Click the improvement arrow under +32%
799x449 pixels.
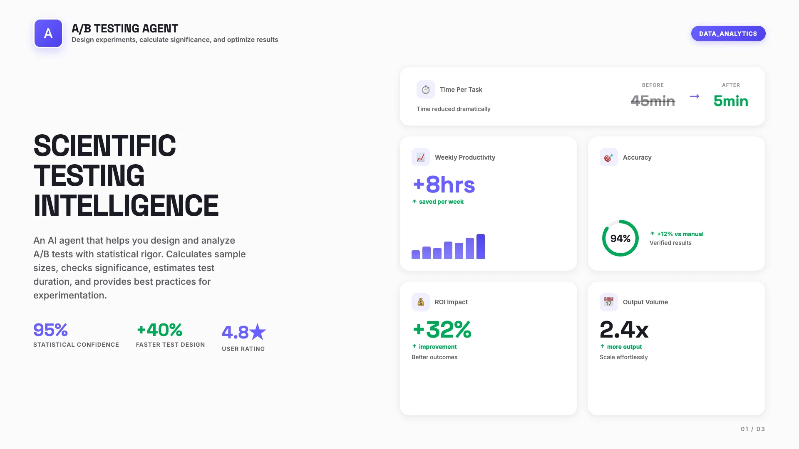click(x=414, y=346)
